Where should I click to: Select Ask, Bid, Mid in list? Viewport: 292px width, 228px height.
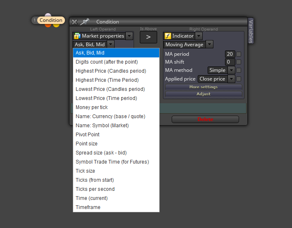[116, 53]
